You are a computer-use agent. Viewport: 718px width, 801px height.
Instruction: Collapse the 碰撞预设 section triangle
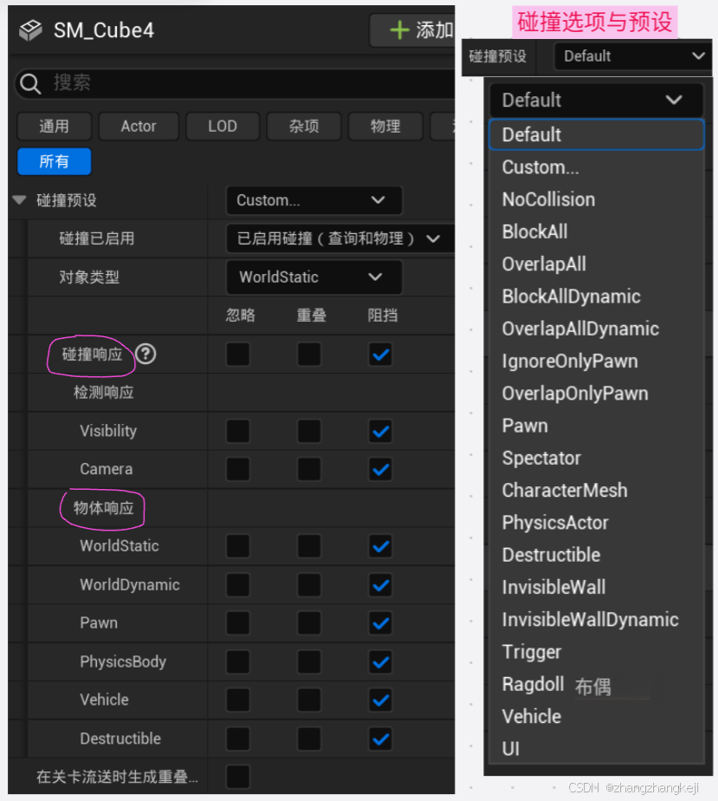(x=19, y=199)
